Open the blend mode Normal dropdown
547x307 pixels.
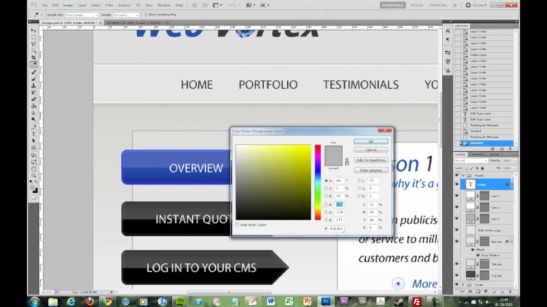471,161
